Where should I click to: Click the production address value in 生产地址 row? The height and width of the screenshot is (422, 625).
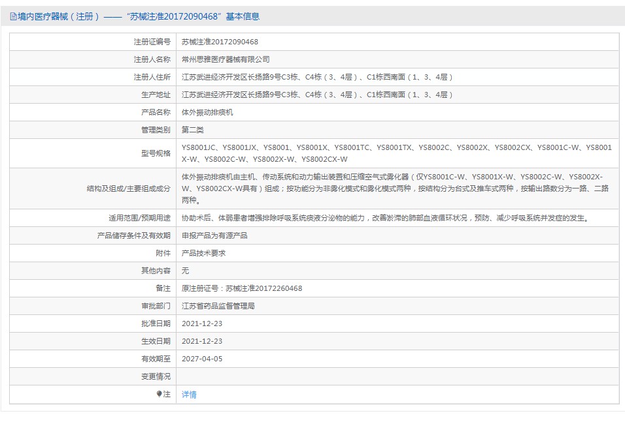317,95
